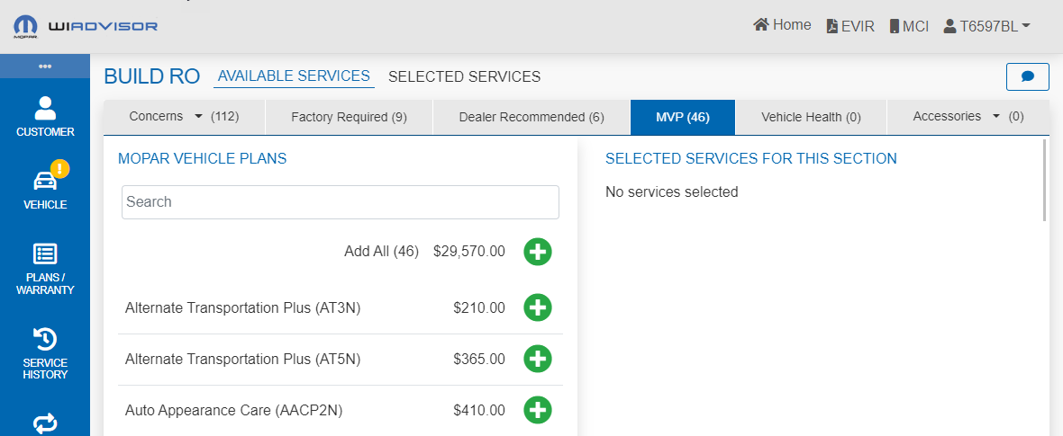1063x436 pixels.
Task: Switch to the Vehicle Health tab
Action: (811, 117)
